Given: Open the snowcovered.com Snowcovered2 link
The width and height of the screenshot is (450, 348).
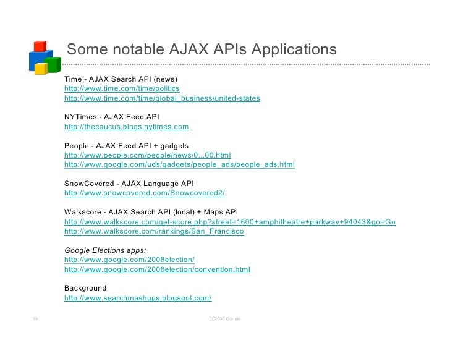Looking at the screenshot, I should (x=145, y=193).
